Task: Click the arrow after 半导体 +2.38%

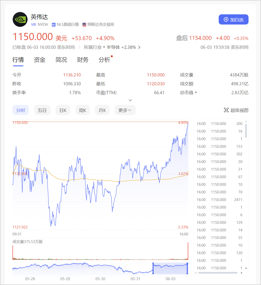Action: pos(139,47)
